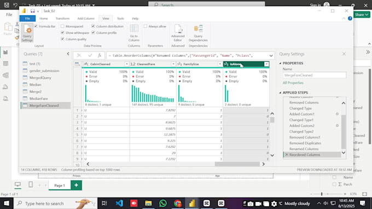The height and width of the screenshot is (209, 372).
Task: Switch to the Transform ribbon tab
Action: pos(62,19)
